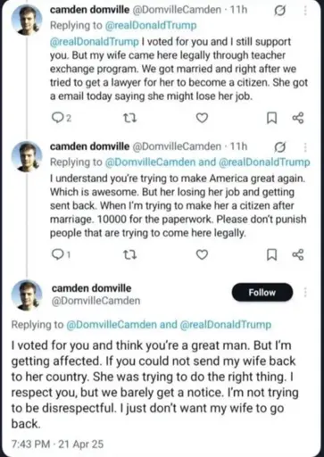Image resolution: width=324 pixels, height=457 pixels.
Task: Bookmark the second tweet
Action: (x=271, y=254)
